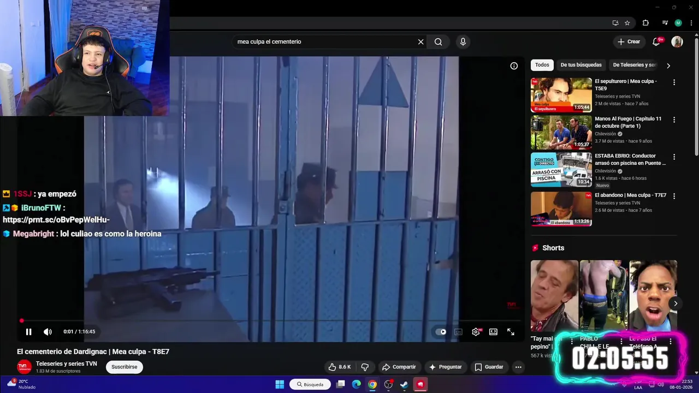Open the notifications bell

click(x=657, y=41)
